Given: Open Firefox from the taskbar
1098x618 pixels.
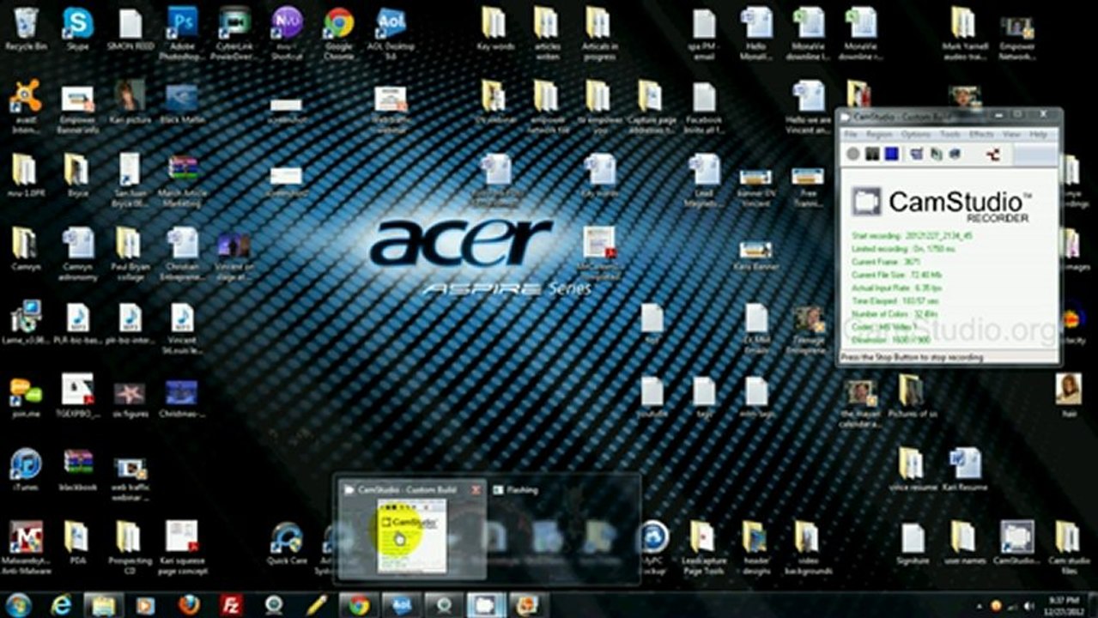Looking at the screenshot, I should (188, 605).
